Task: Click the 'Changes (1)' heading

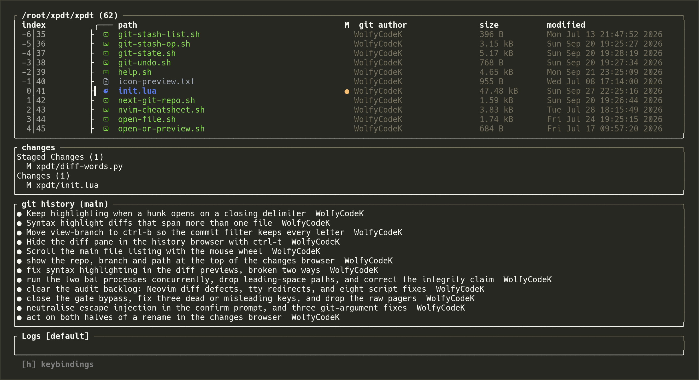Action: [43, 176]
